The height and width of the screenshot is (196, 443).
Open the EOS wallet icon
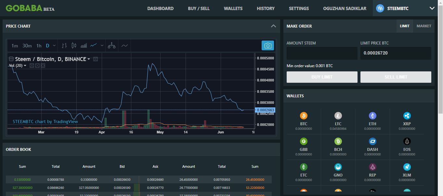point(407,141)
